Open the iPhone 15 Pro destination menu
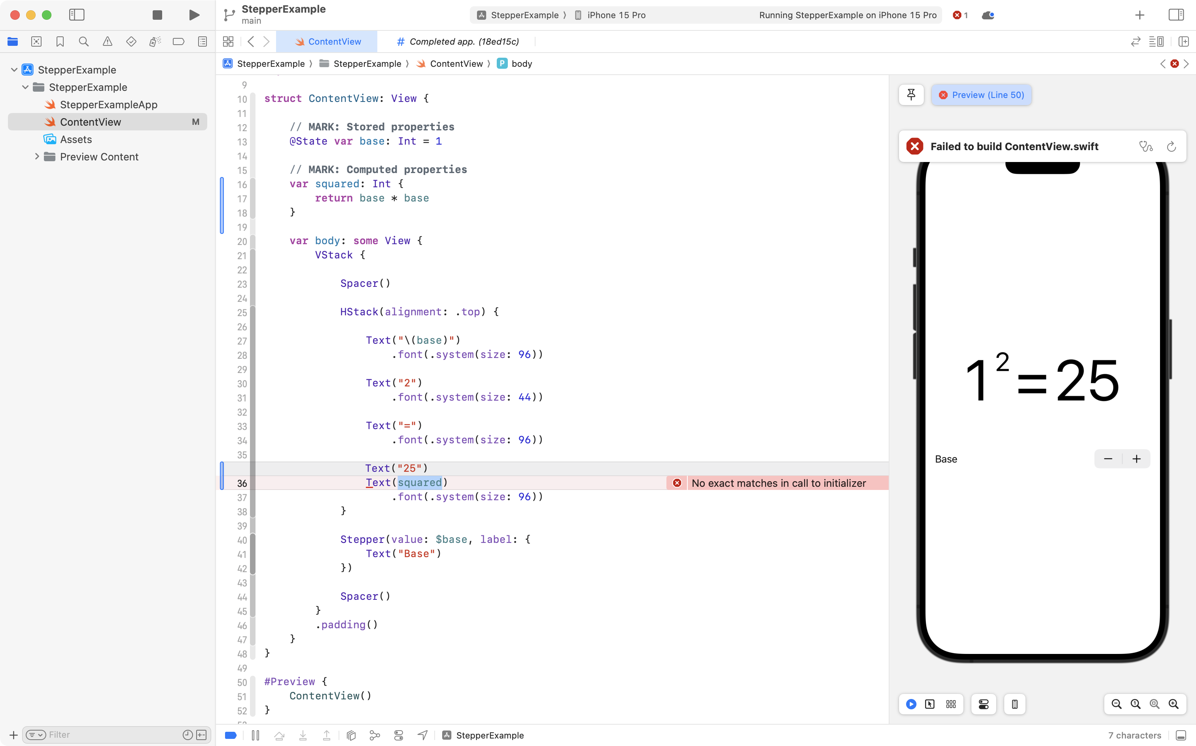1196x746 pixels. (x=616, y=15)
